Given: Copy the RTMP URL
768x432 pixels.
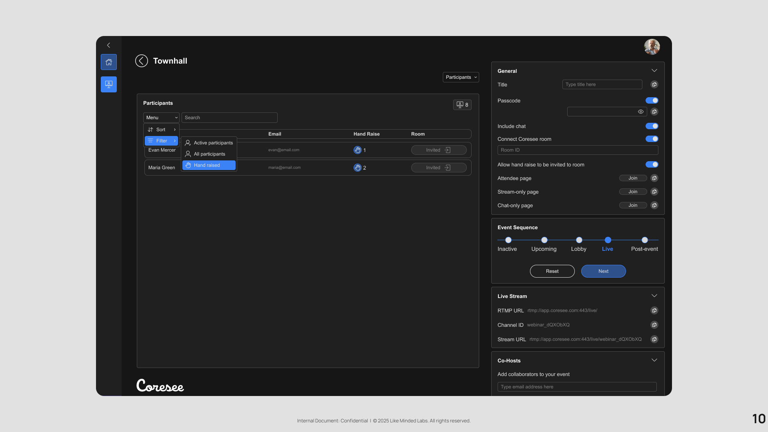Looking at the screenshot, I should coord(654,310).
